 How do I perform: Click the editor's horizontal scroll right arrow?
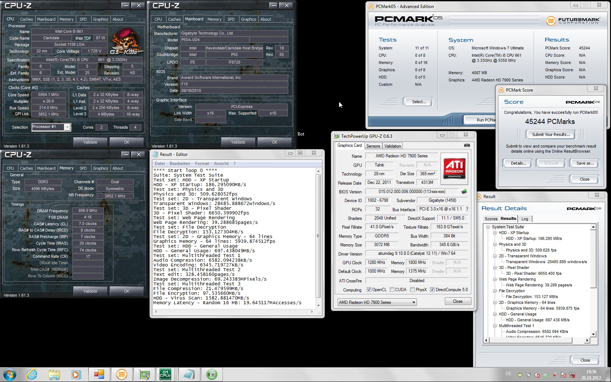[312, 311]
